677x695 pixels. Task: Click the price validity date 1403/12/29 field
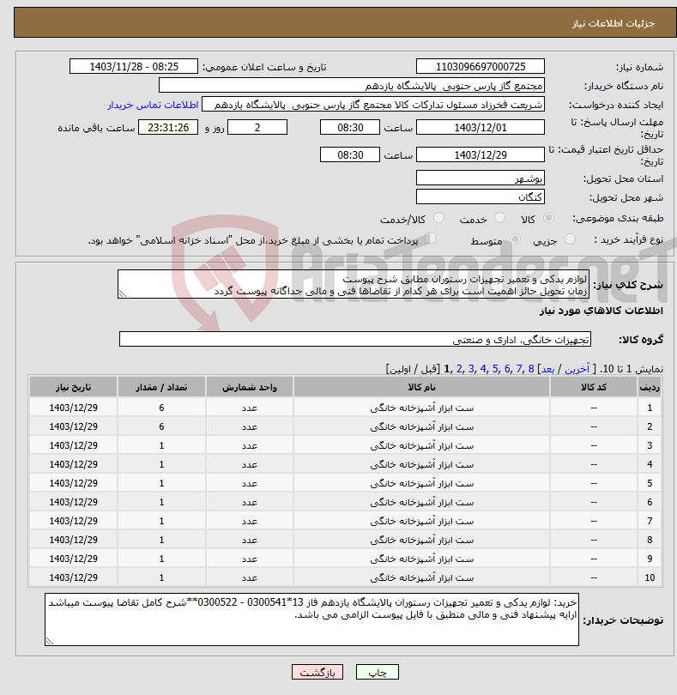pyautogui.click(x=481, y=155)
